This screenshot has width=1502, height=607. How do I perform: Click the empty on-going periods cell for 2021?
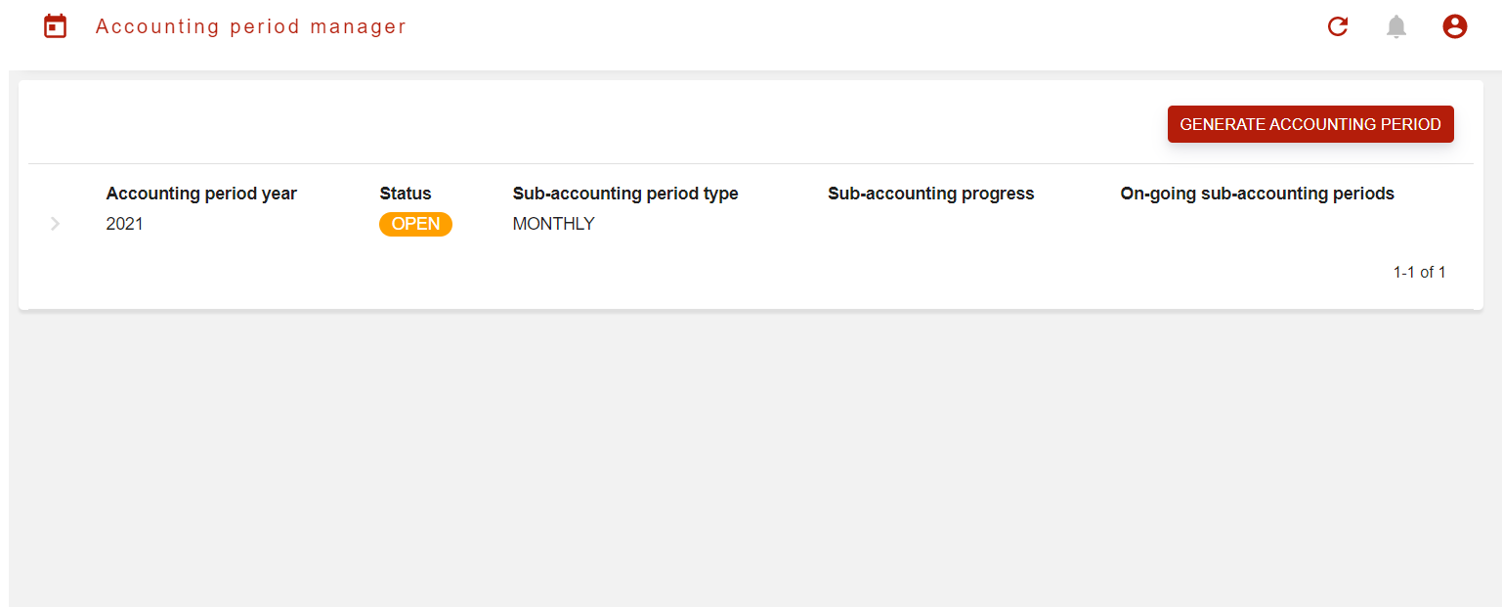coord(1257,224)
